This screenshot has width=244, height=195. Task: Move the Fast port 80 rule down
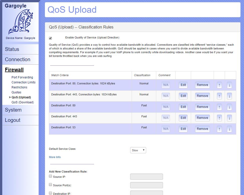(x=229, y=107)
